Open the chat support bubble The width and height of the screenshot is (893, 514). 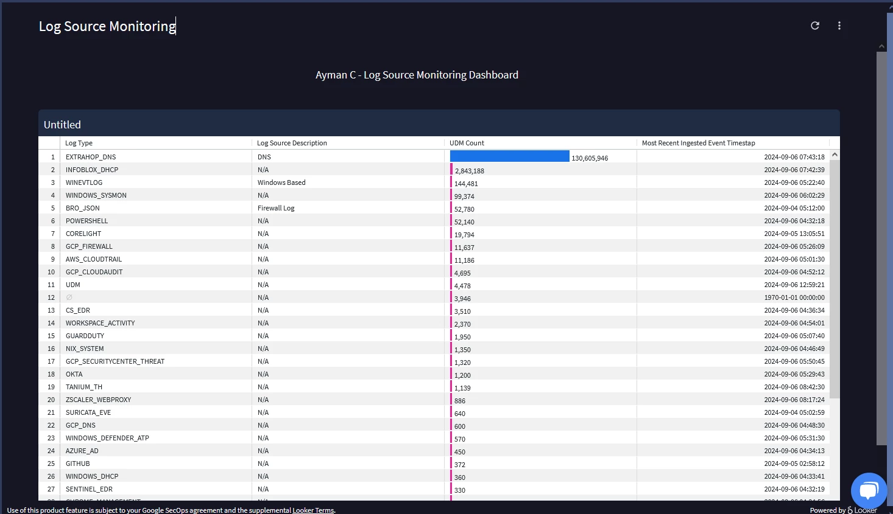click(x=869, y=490)
